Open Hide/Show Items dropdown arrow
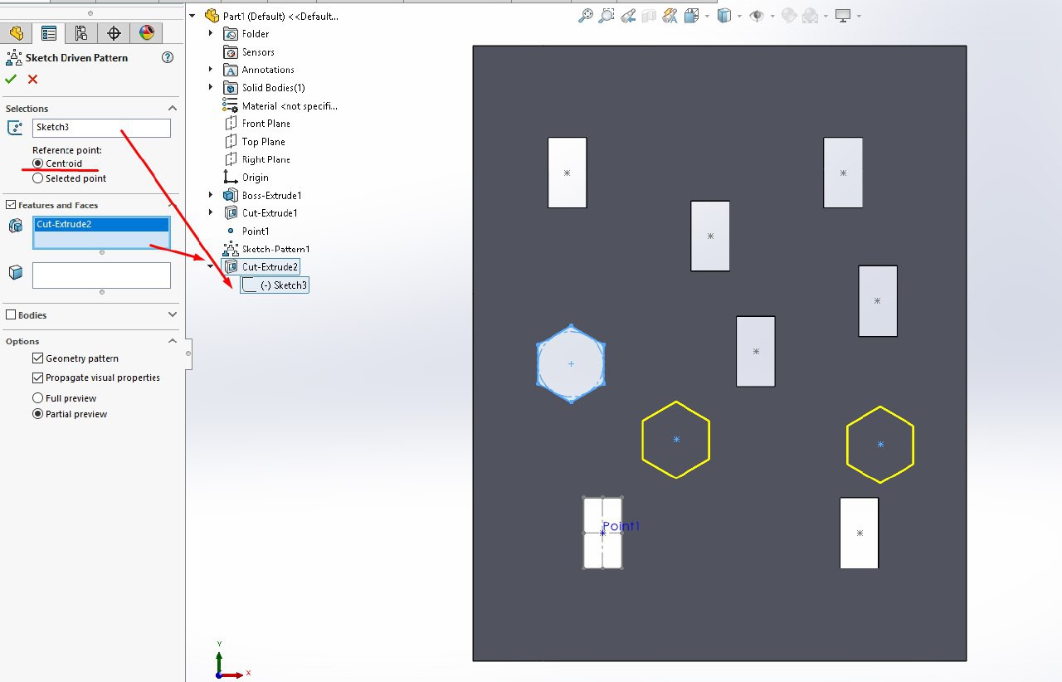The width and height of the screenshot is (1062, 682). tap(772, 16)
